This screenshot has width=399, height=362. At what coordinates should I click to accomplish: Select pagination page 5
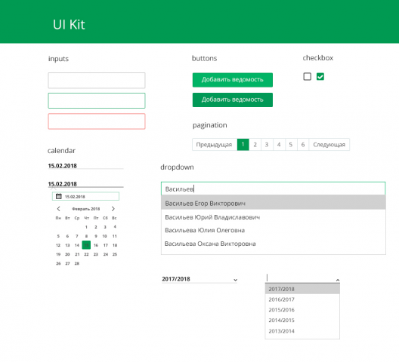[x=291, y=145]
